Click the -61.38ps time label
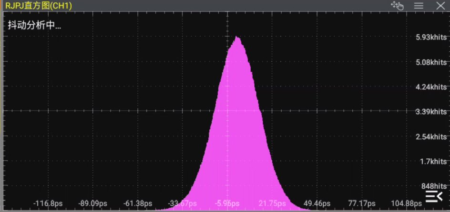This screenshot has width=450, height=212. [138, 204]
